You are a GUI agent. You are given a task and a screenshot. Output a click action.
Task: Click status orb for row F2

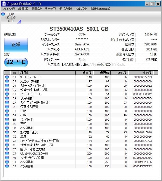click(x=7, y=166)
